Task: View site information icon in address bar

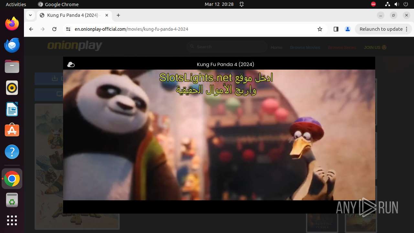Action: (68, 29)
